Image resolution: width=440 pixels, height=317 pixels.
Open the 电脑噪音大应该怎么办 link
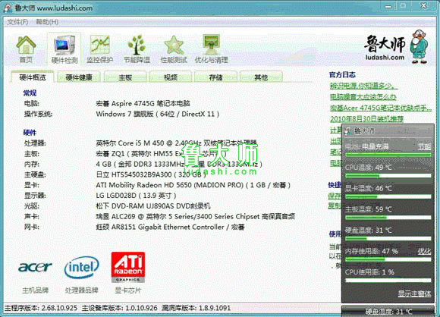(363, 97)
